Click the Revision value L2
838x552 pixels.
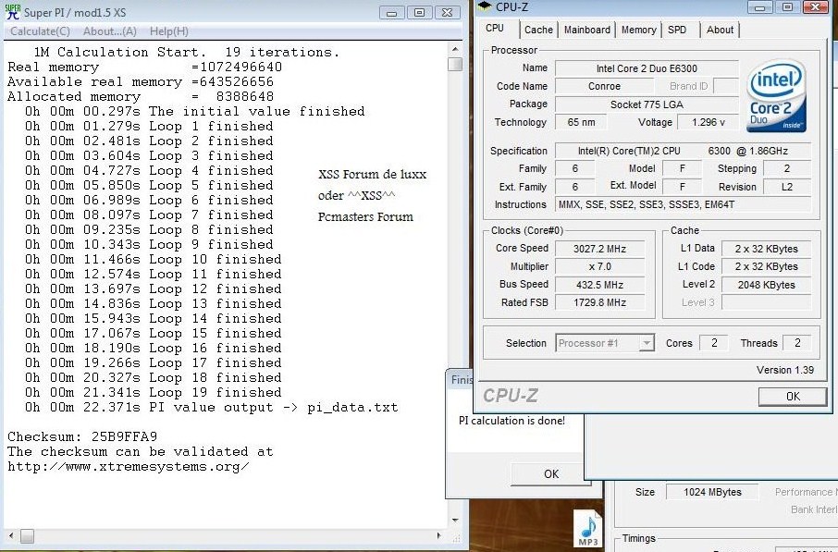click(x=787, y=187)
